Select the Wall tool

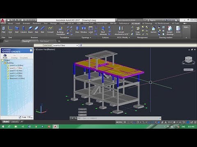tap(17, 30)
